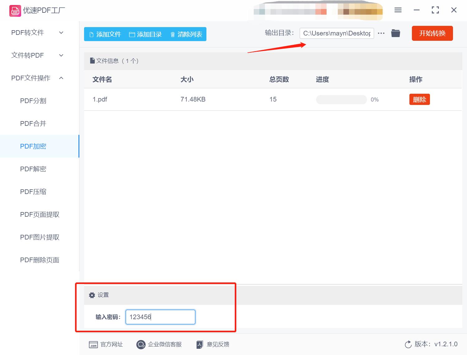The image size is (467, 355).
Task: Open 企业微信客服 customer service
Action: 141,344
